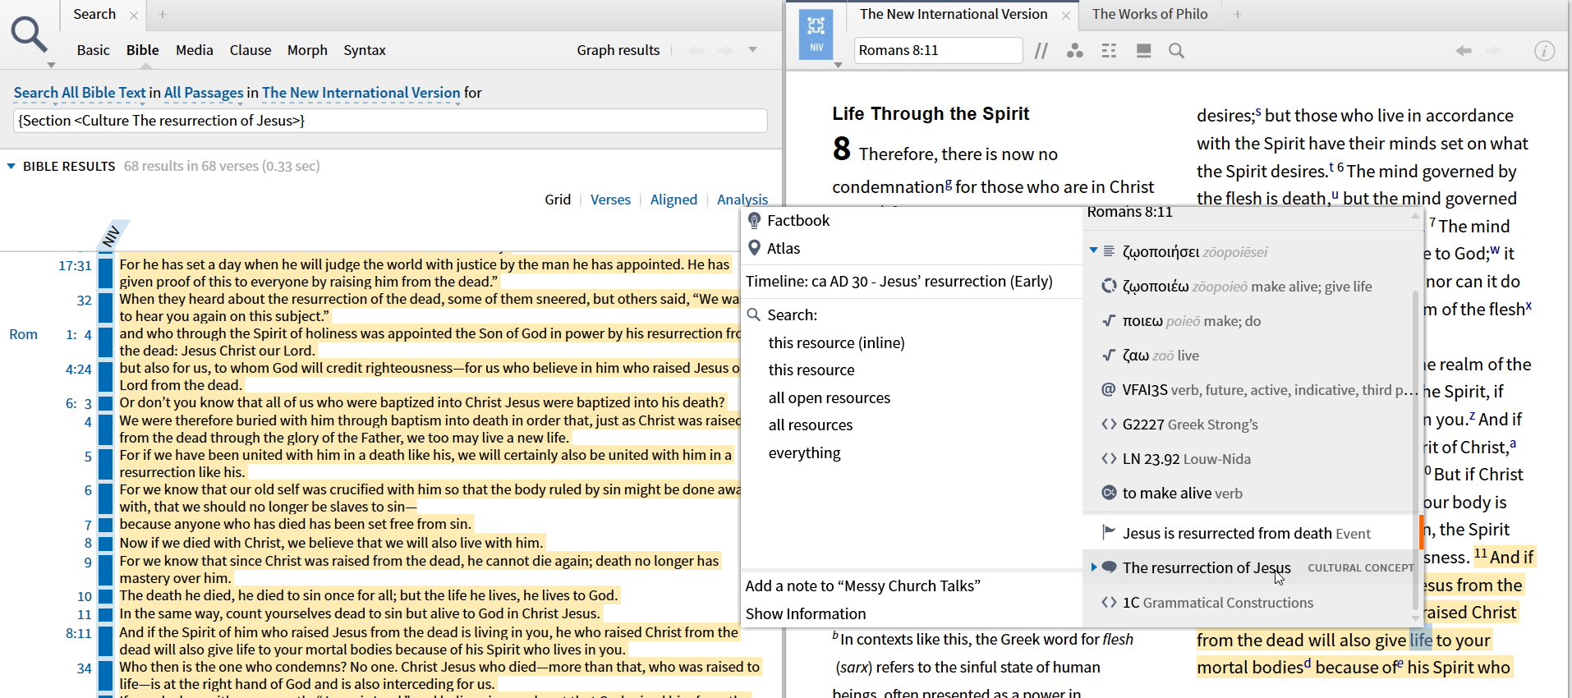Viewport: 1572px width, 698px height.
Task: Select the Bible search type
Action: click(x=143, y=50)
